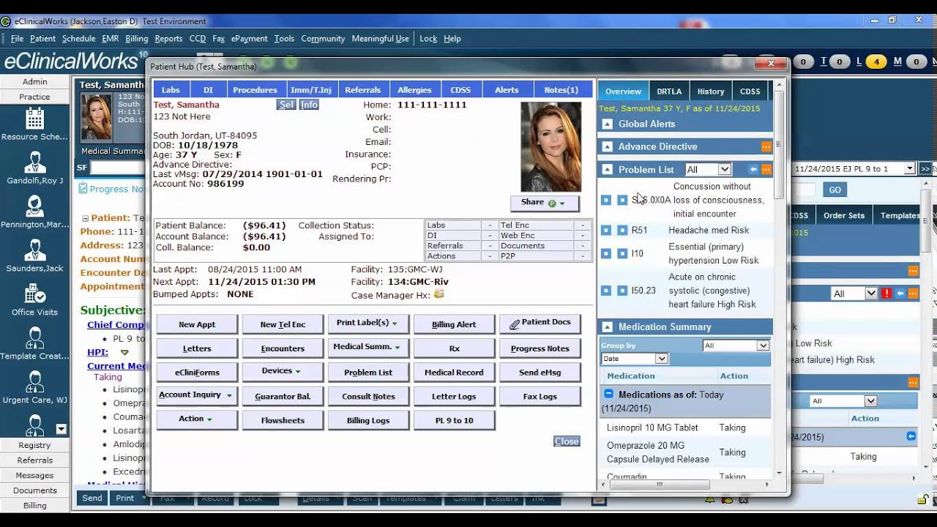Click the Share button's green P icon
Screen dimensions: 937x527
point(552,203)
